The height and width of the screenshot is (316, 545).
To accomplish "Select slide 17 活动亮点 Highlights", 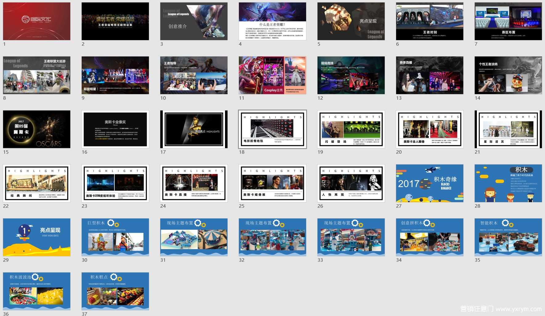I will (194, 129).
